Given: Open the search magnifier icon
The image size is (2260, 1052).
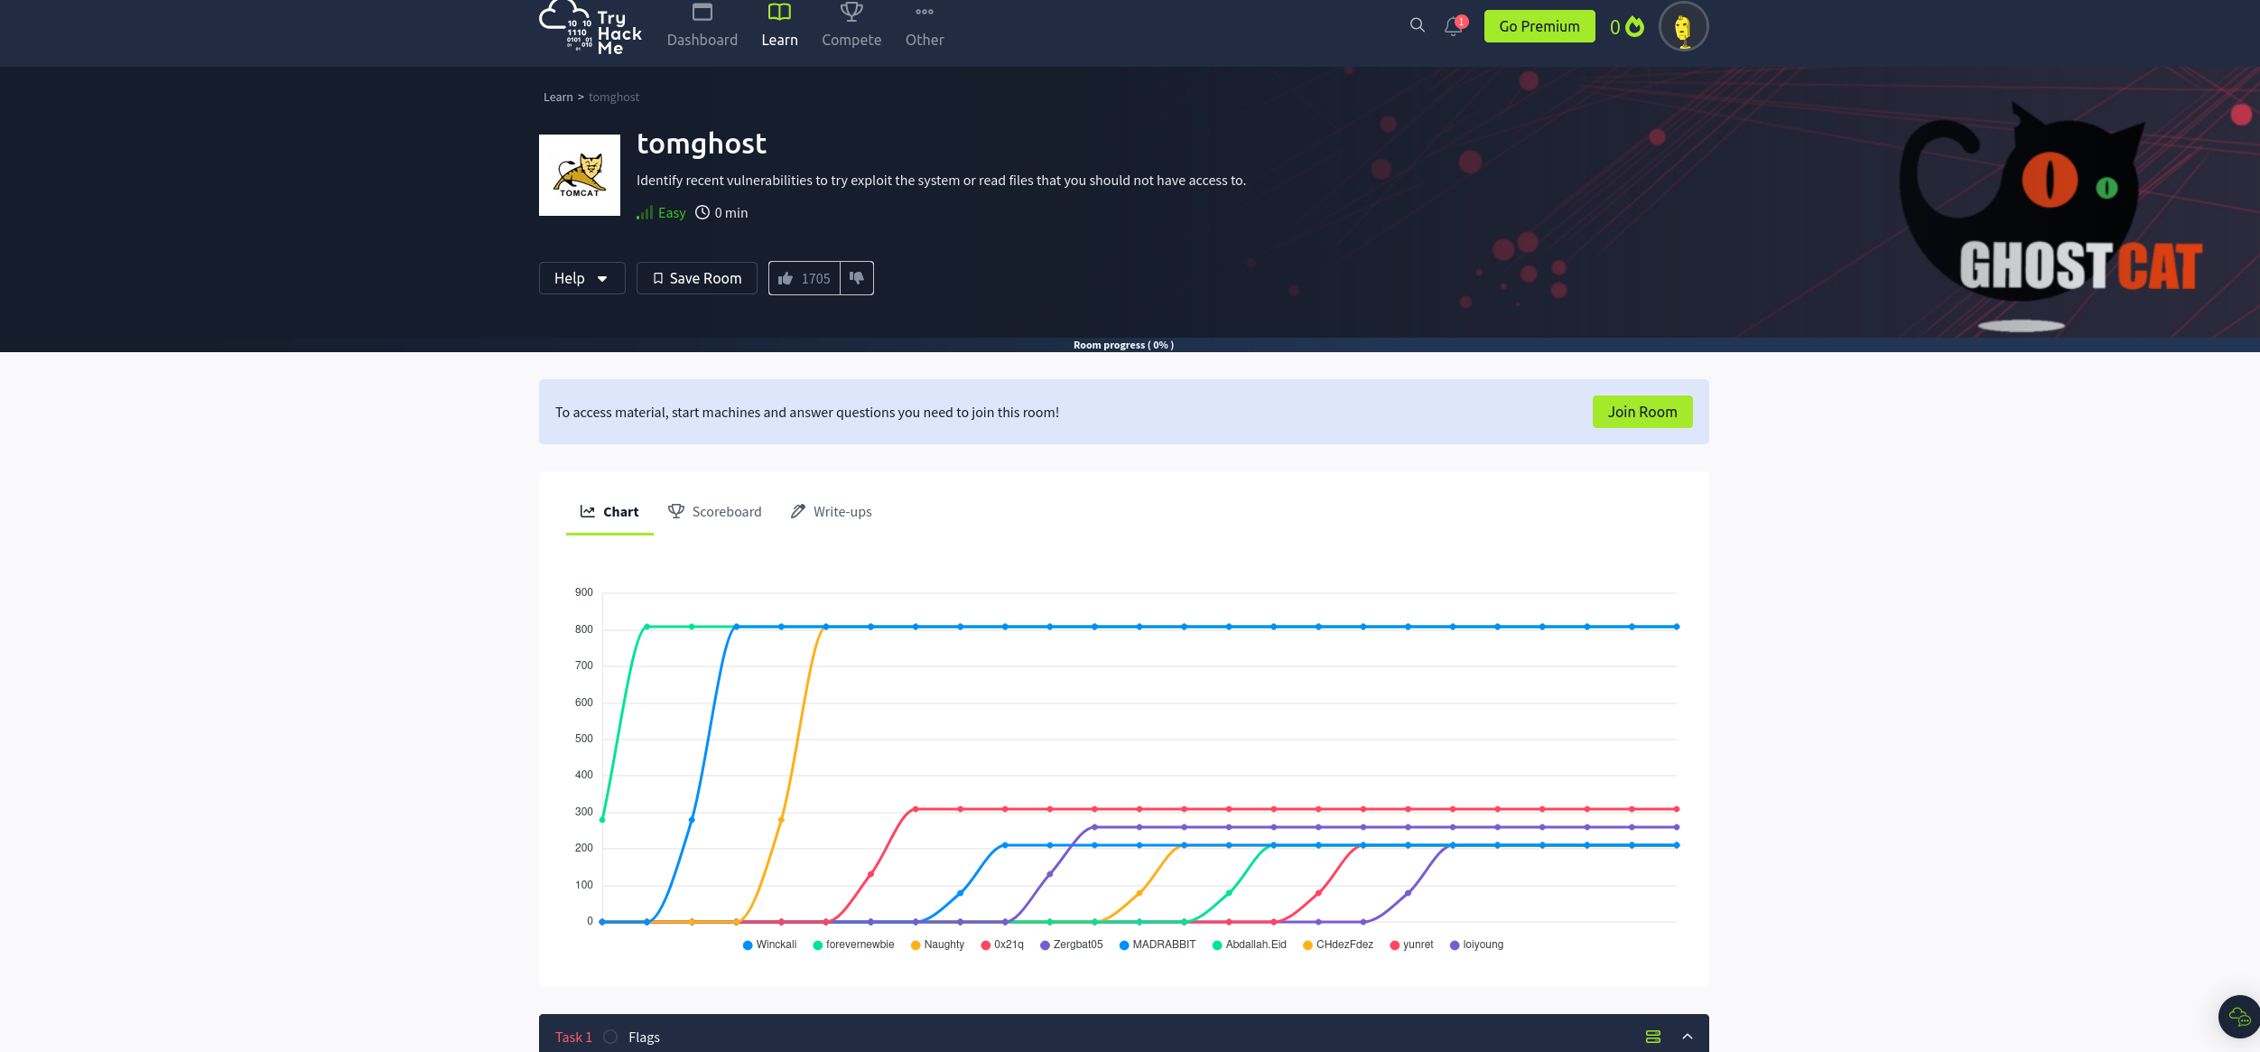Looking at the screenshot, I should 1417,25.
